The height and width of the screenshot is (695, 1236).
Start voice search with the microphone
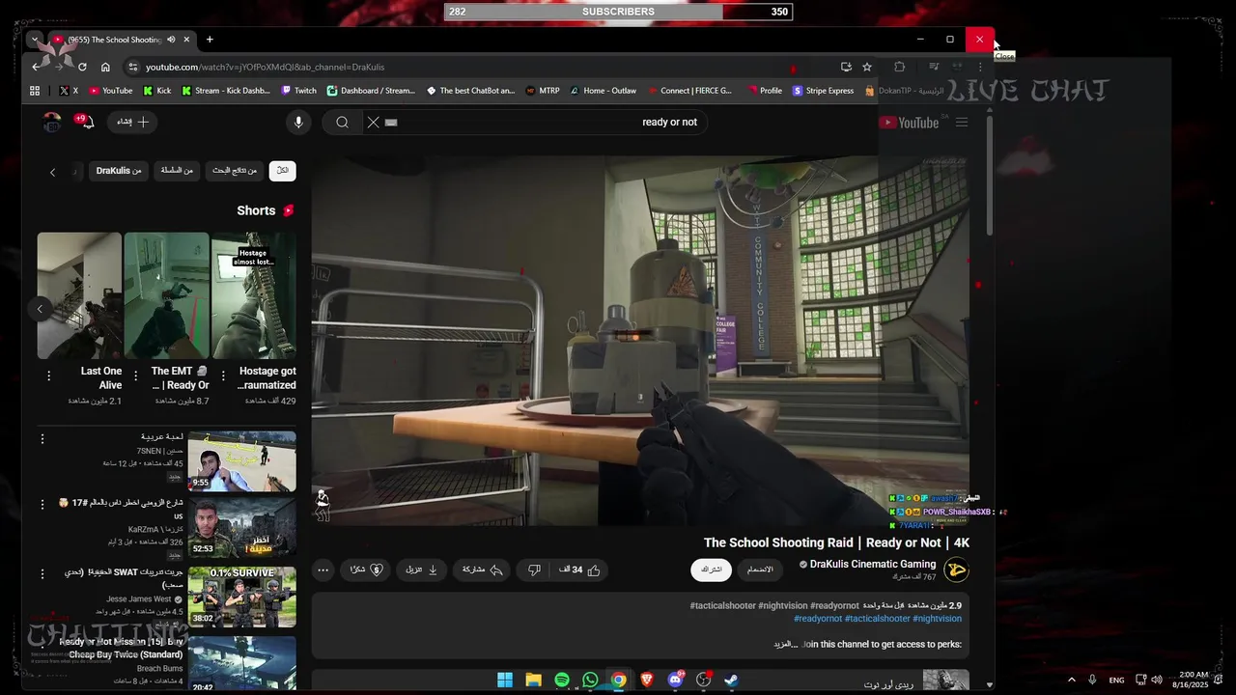pyautogui.click(x=298, y=123)
